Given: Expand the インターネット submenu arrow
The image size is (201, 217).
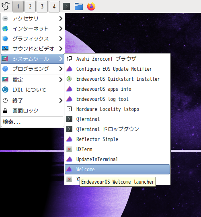Looking at the screenshot, I should [61, 29].
